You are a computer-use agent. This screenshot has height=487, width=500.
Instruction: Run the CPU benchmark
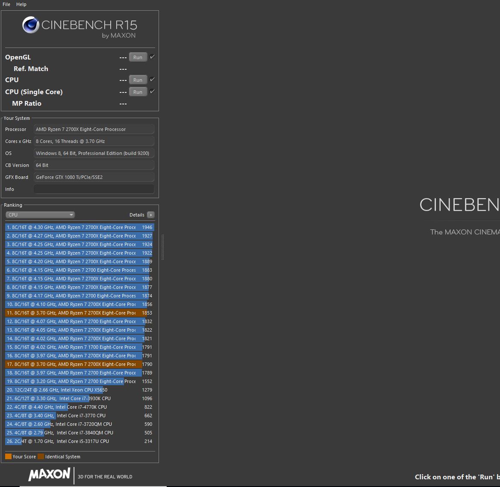click(x=138, y=80)
